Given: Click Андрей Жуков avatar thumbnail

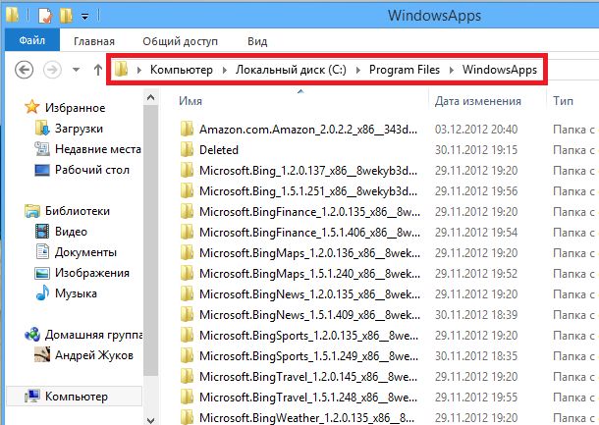Looking at the screenshot, I should coord(42,354).
